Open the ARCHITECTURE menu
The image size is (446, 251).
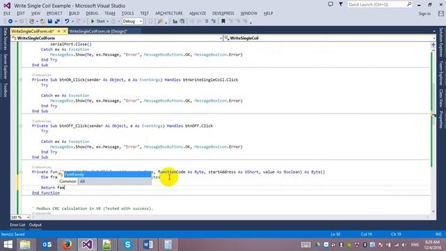pyautogui.click(x=169, y=13)
